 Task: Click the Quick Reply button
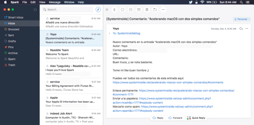click(196, 118)
